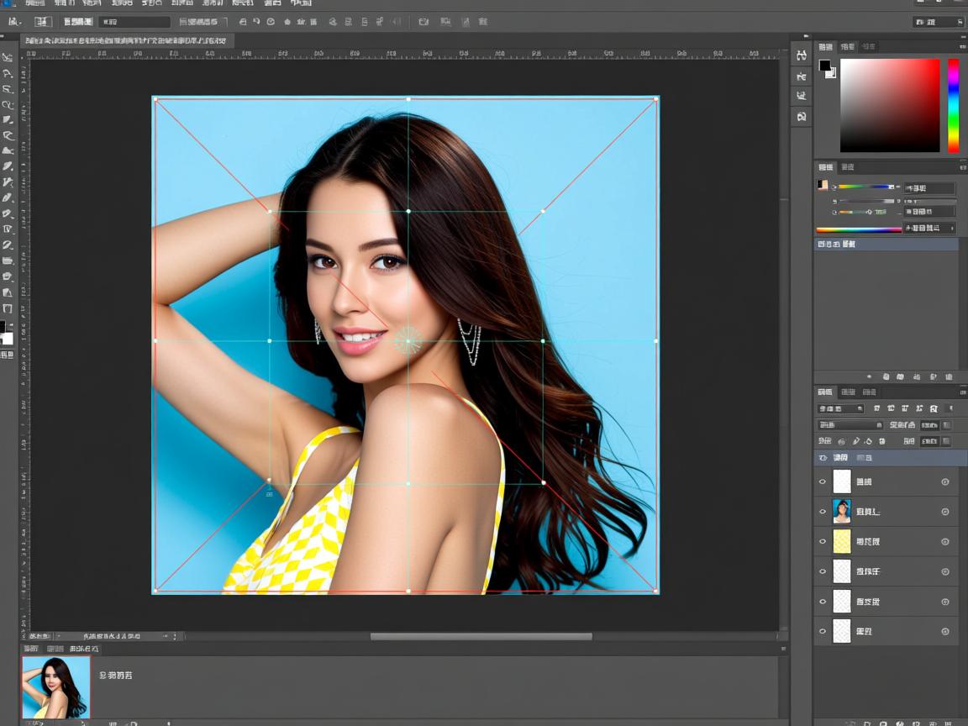The height and width of the screenshot is (726, 968).
Task: Hide the portrait photo layer with eye icon
Action: click(x=823, y=512)
